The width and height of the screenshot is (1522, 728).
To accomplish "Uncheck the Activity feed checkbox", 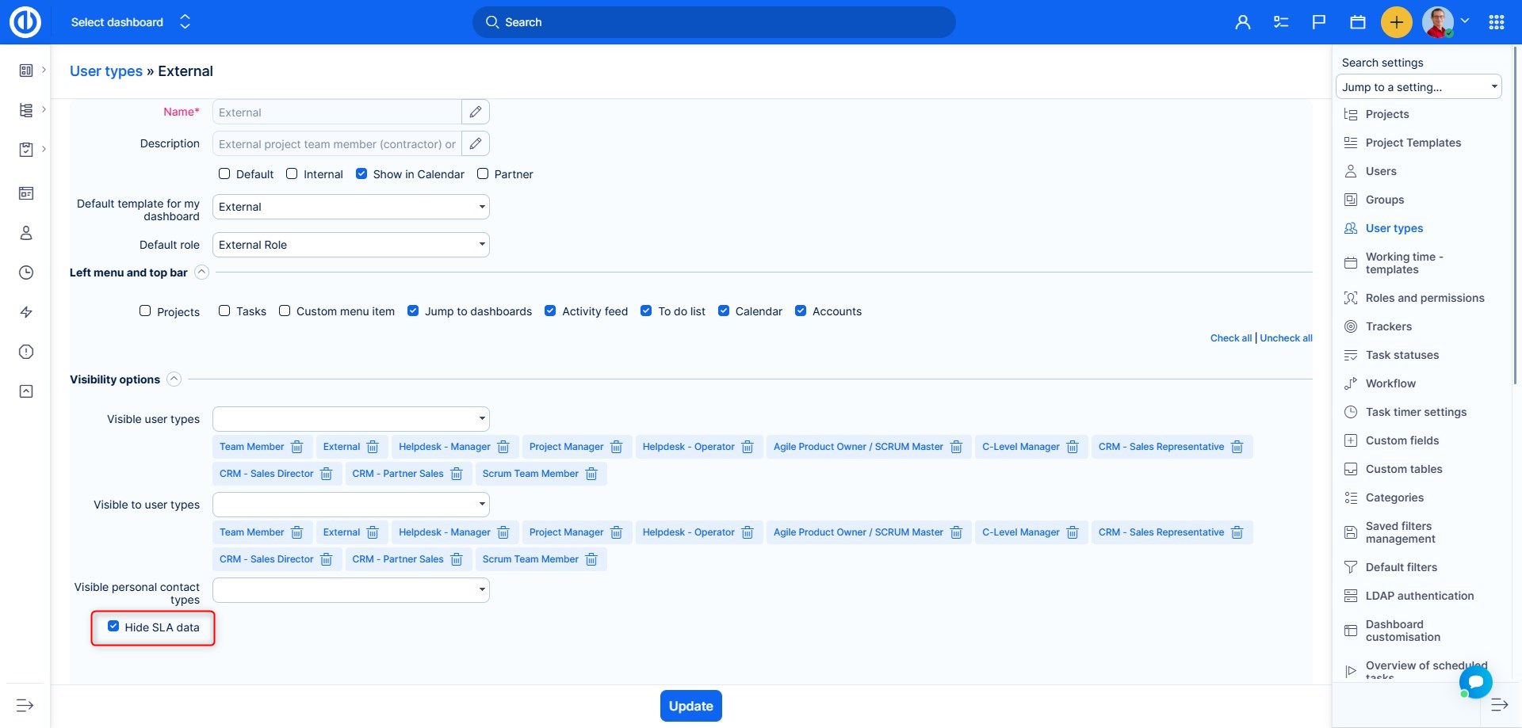I will (550, 311).
